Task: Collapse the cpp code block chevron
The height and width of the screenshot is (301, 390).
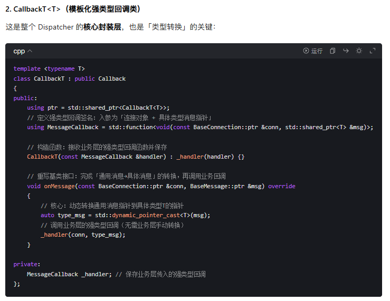Action: (x=30, y=51)
